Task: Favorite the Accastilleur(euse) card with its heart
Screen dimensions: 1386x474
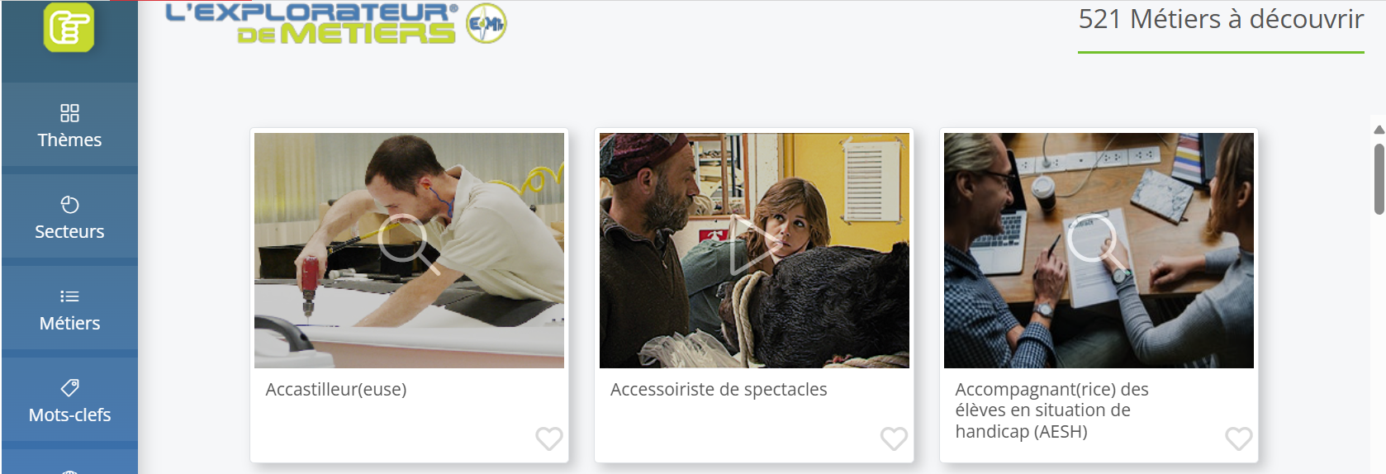Action: point(549,438)
